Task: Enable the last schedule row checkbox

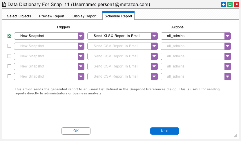Action: click(x=9, y=76)
